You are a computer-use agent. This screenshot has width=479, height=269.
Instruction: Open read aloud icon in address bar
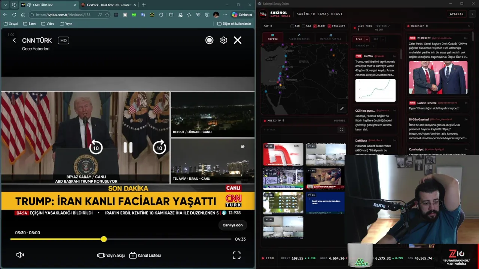100,15
